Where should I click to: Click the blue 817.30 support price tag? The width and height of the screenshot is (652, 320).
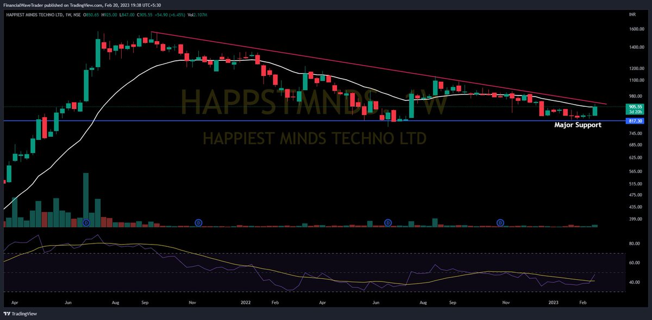[x=635, y=121]
